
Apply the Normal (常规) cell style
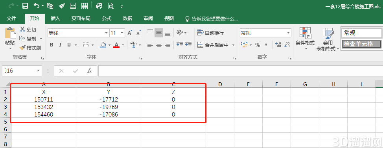click(361, 33)
